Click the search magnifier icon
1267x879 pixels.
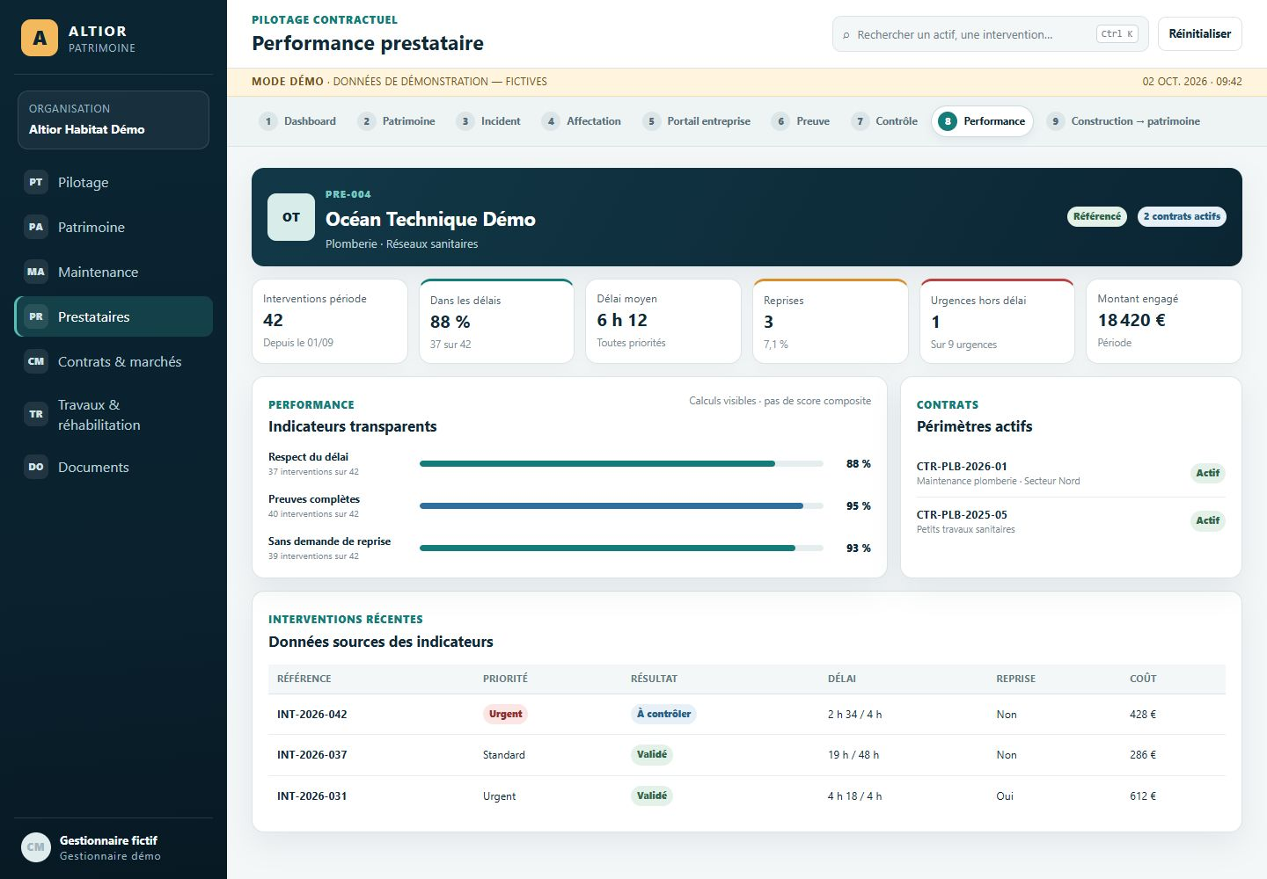[846, 35]
